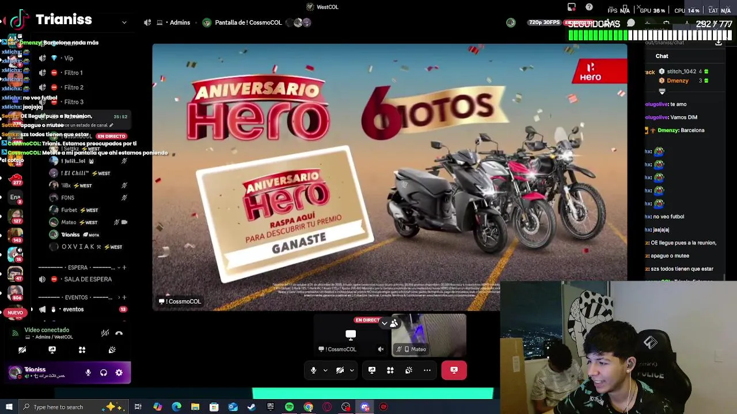Image resolution: width=737 pixels, height=414 pixels.
Task: Open Steam from taskbar
Action: pos(252,407)
